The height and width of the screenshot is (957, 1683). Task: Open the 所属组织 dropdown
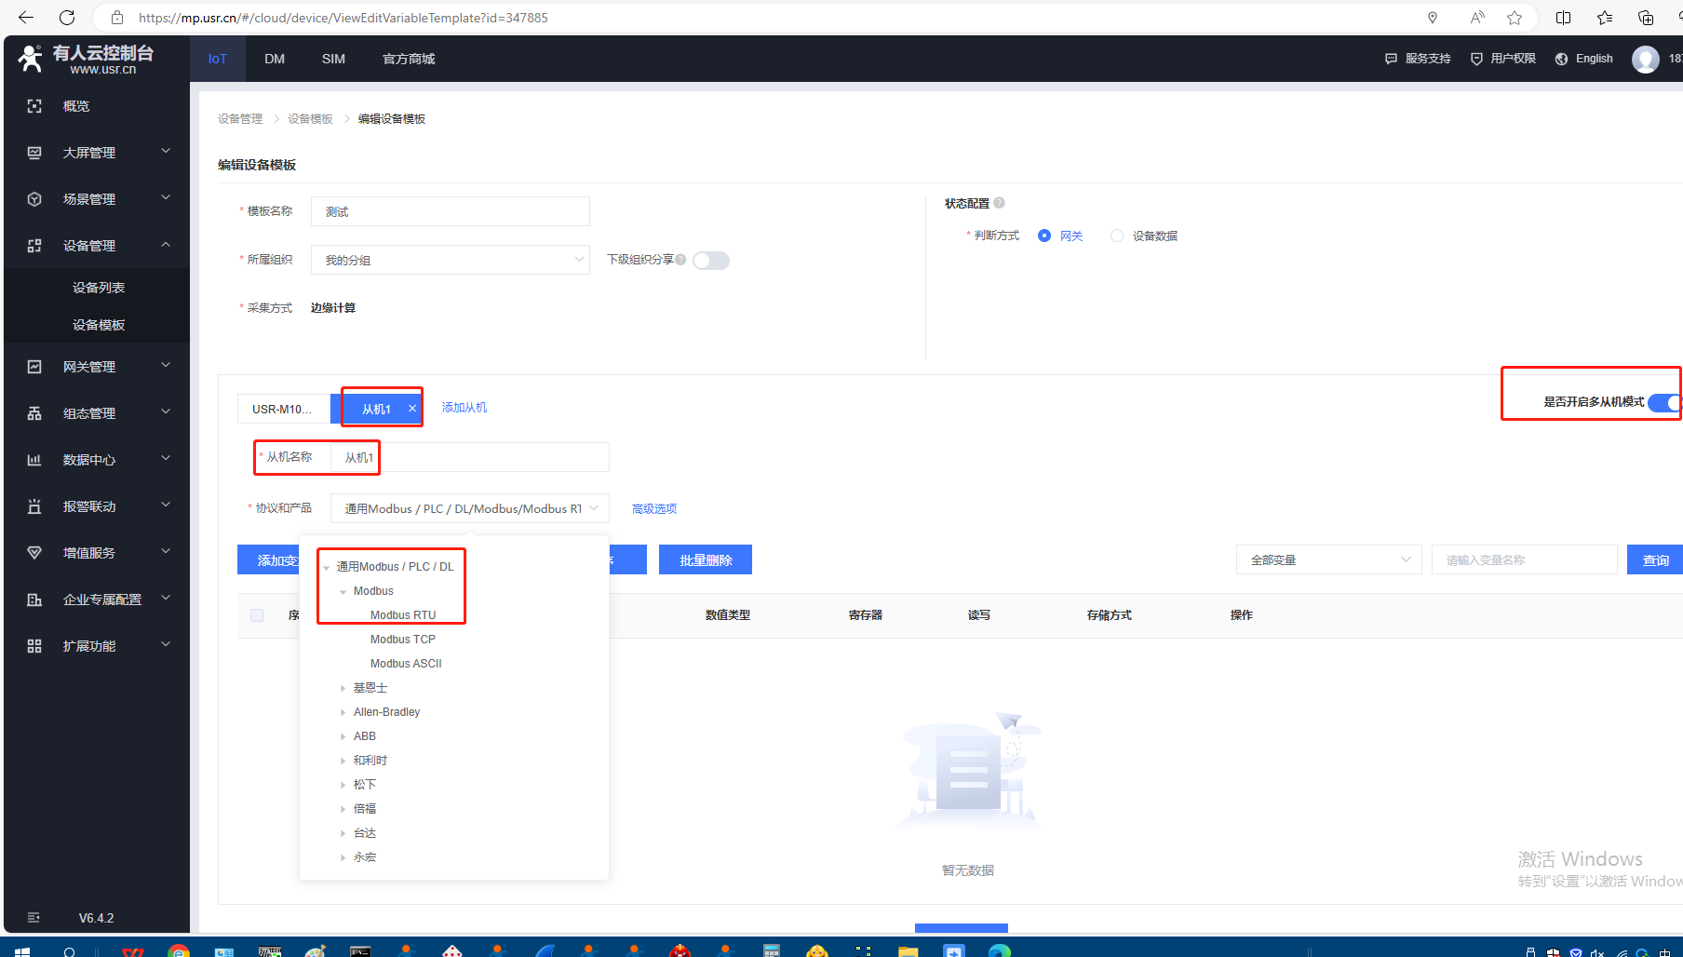(451, 261)
